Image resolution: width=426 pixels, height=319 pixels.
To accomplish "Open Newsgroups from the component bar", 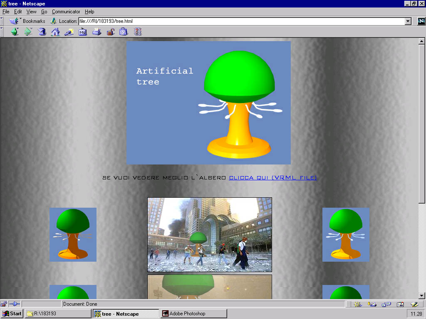I will 386,304.
